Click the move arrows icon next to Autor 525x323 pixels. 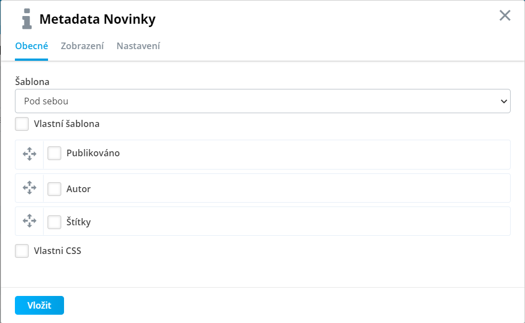pyautogui.click(x=29, y=188)
